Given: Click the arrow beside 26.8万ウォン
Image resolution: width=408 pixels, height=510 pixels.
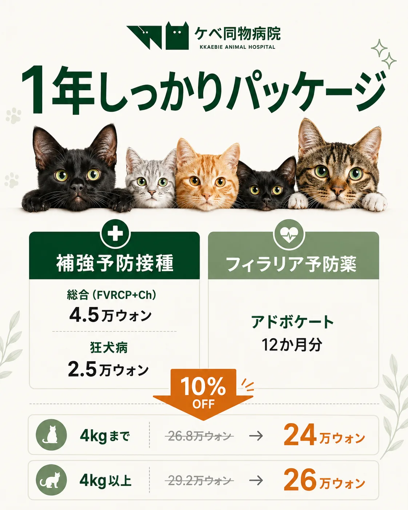Looking at the screenshot, I should point(256,435).
